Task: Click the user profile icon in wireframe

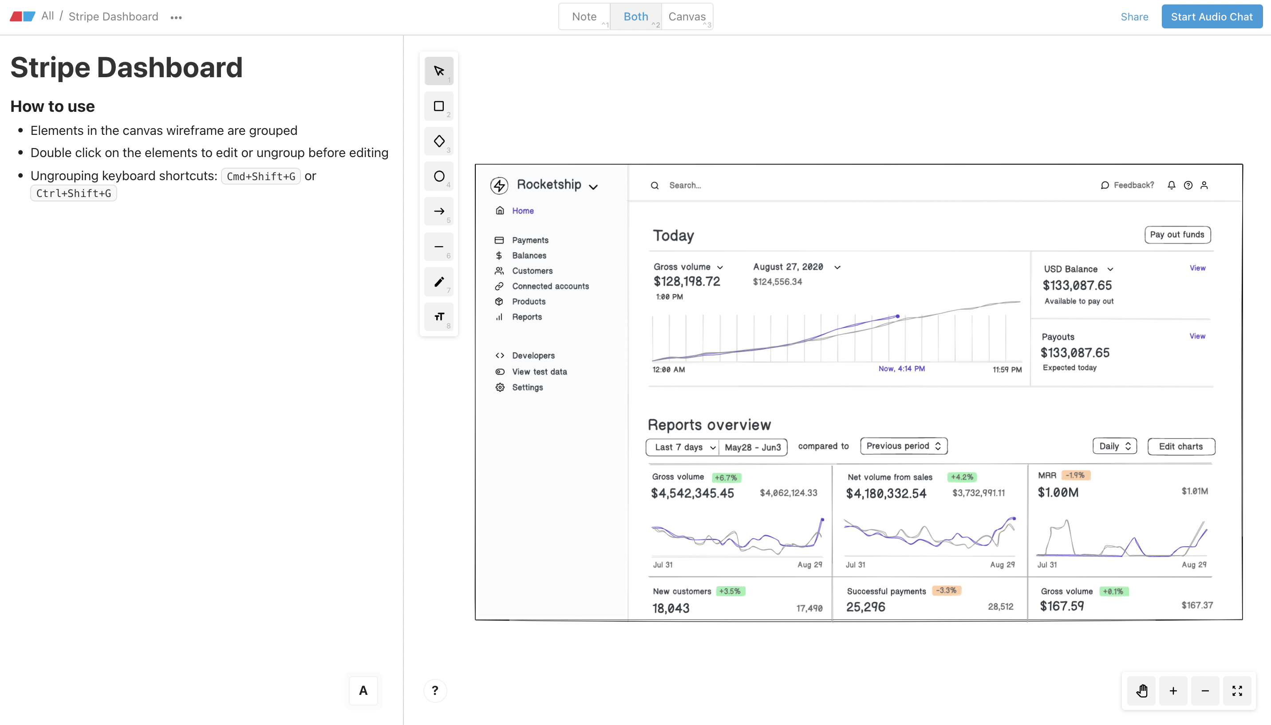Action: pos(1204,185)
